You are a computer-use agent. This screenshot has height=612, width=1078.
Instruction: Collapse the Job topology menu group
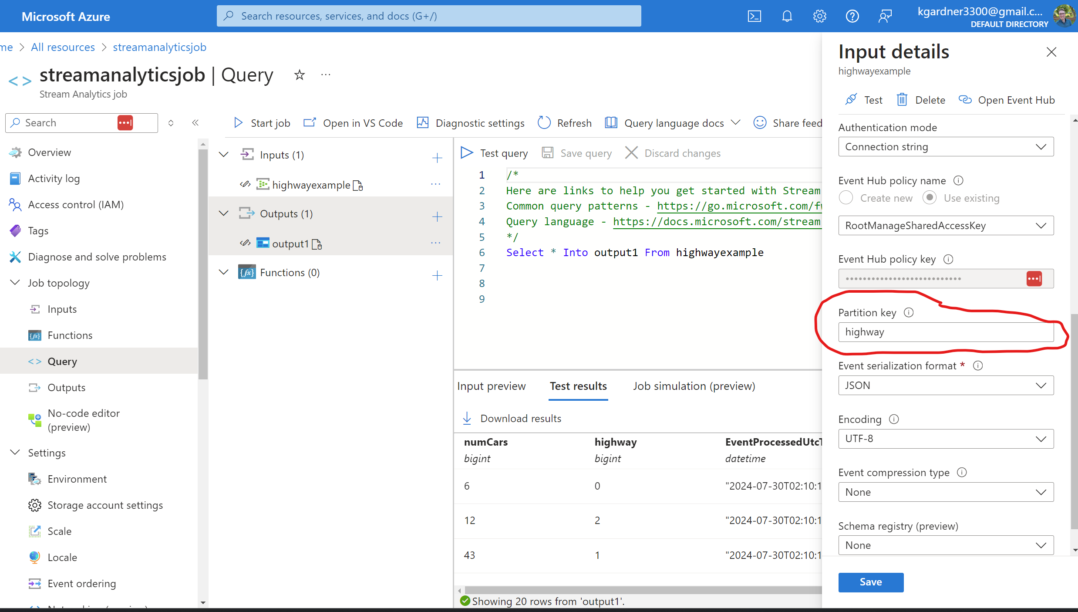(15, 283)
